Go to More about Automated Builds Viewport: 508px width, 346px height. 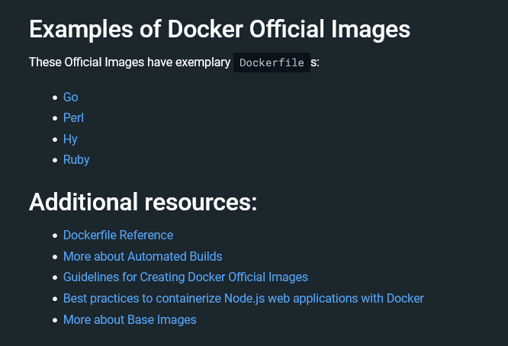143,256
